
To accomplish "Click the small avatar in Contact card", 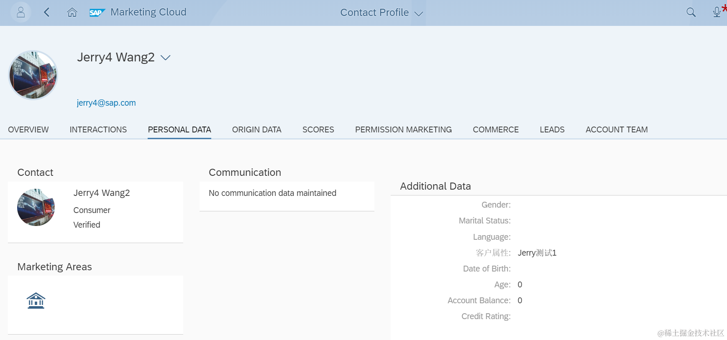I will [36, 208].
